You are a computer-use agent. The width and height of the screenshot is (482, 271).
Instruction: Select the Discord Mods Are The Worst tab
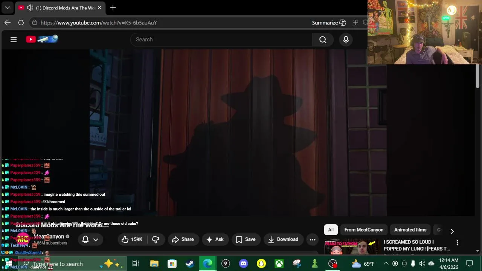click(x=60, y=8)
